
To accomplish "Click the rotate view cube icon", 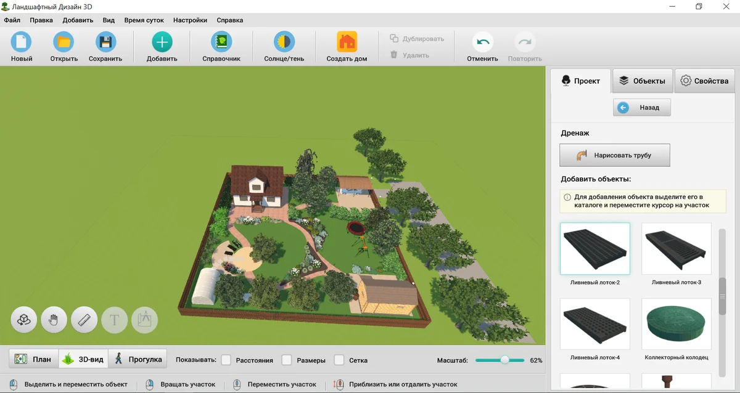I will 23,319.
